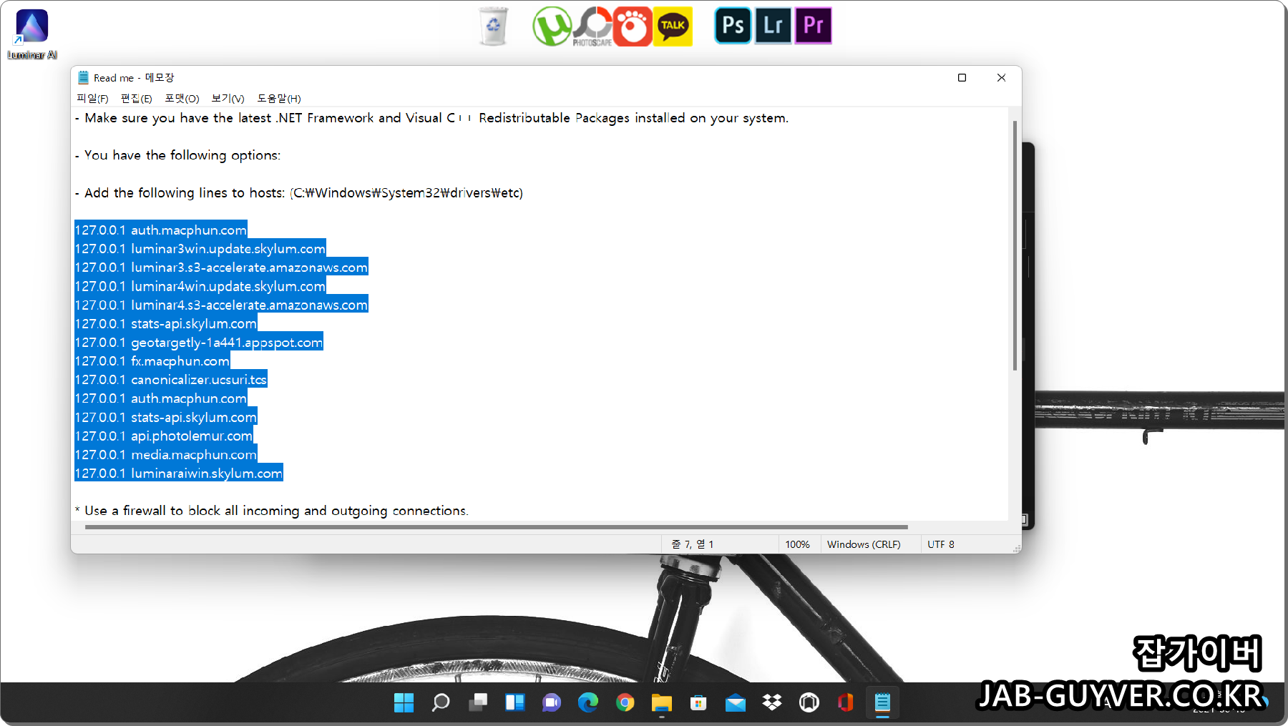Viewport: 1288px width, 726px height.
Task: Open taskbar Search magnifier
Action: pos(441,702)
